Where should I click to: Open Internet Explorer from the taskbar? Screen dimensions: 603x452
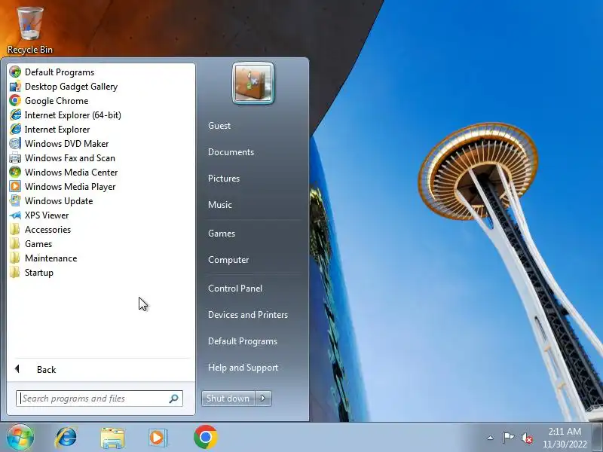point(66,437)
